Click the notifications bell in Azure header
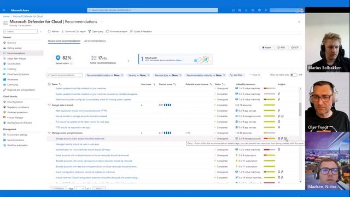The width and height of the screenshot is (350, 197). coord(246,10)
